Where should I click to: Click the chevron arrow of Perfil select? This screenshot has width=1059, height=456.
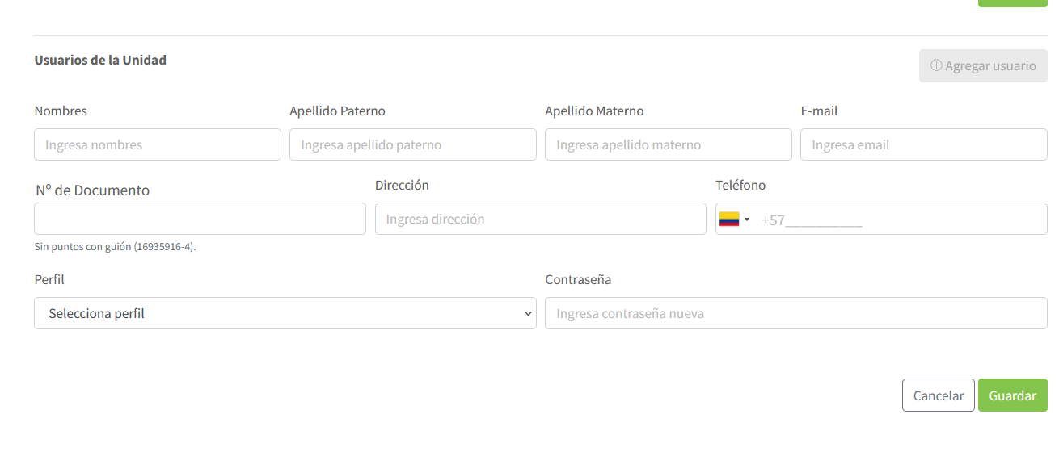(x=528, y=313)
